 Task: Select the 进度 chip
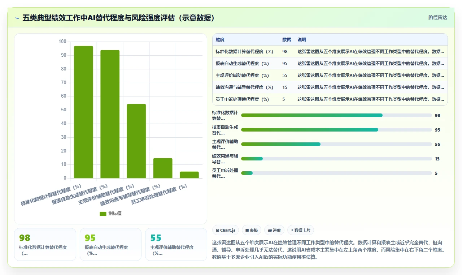pos(274,230)
